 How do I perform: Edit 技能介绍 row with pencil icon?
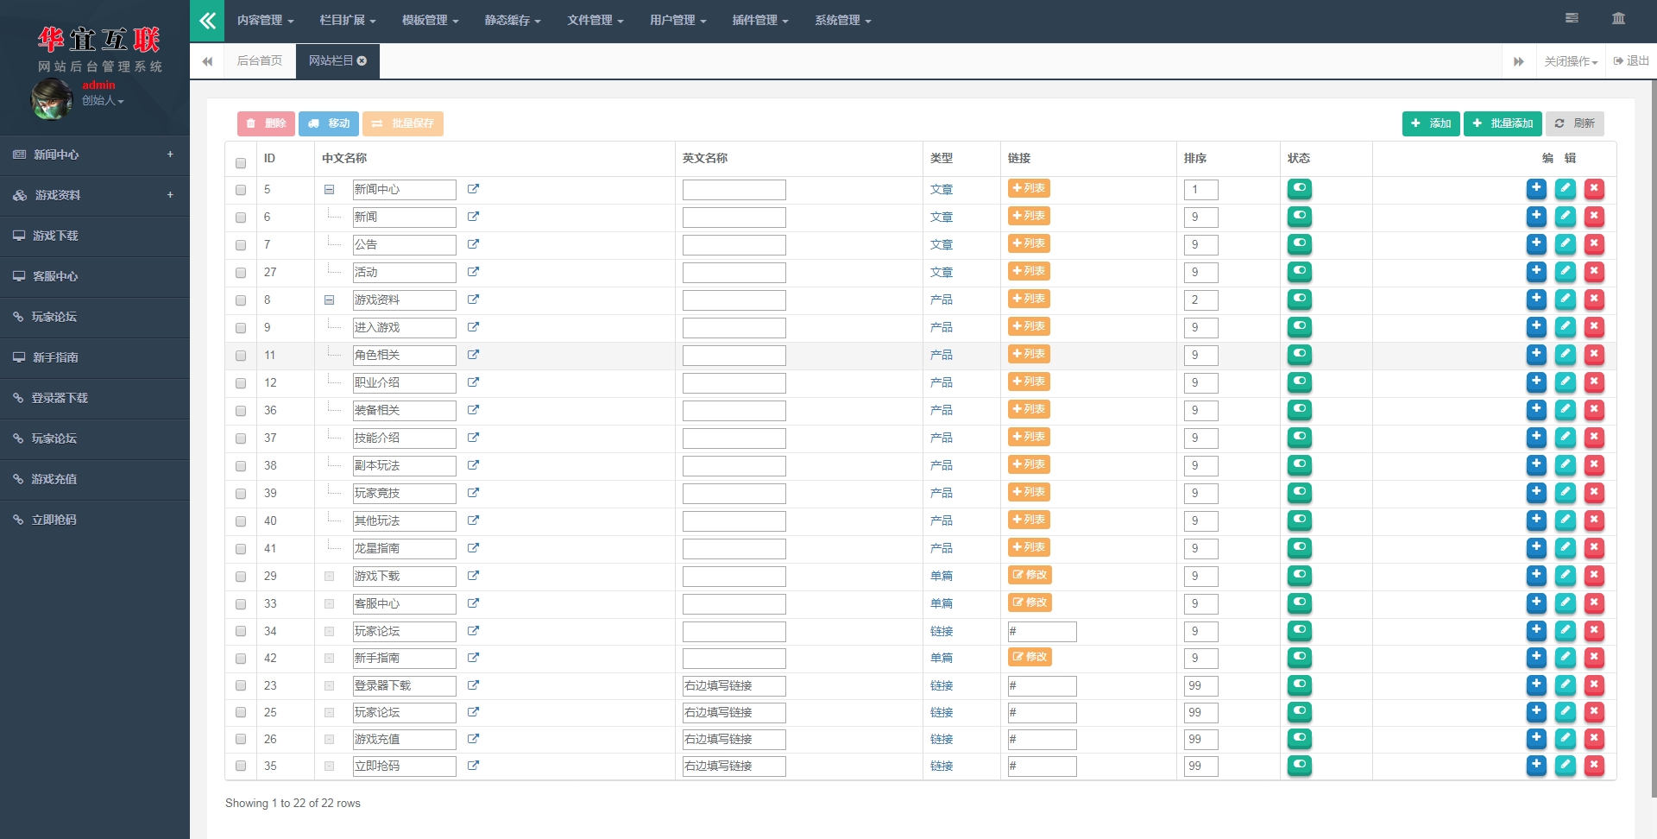[x=1566, y=437]
